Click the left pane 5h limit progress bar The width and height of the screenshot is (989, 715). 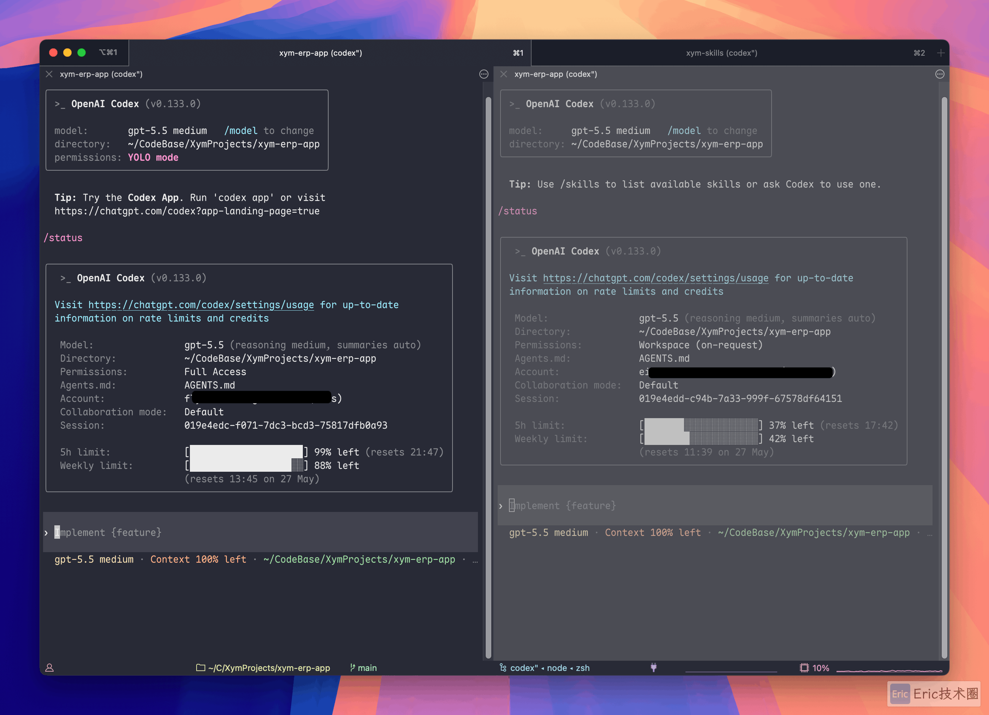pos(246,452)
